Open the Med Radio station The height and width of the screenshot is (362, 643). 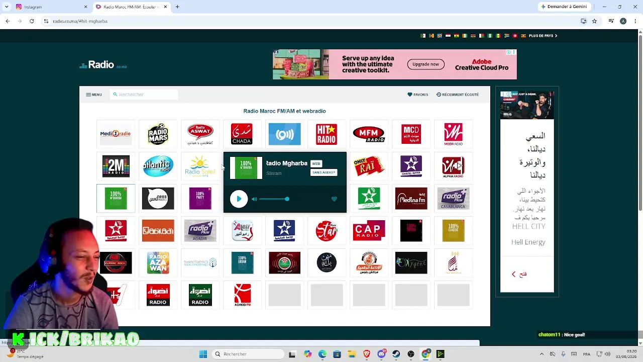(453, 134)
